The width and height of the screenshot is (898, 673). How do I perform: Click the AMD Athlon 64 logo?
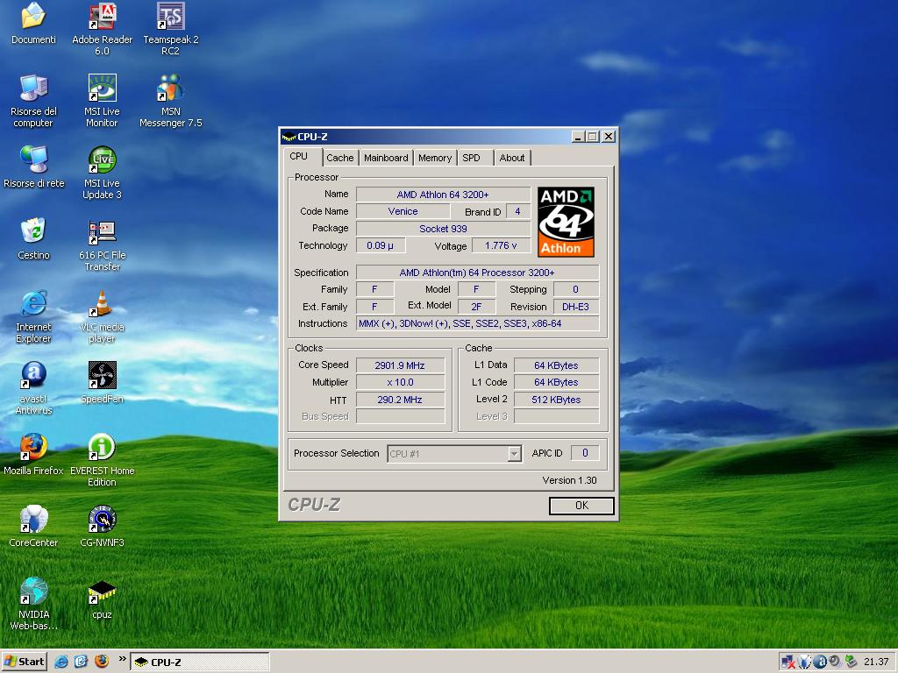click(x=566, y=222)
